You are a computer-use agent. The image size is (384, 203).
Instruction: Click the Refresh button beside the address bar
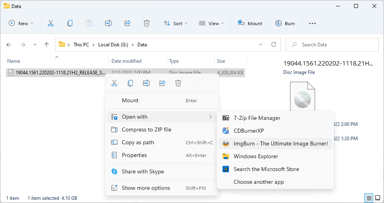(x=274, y=45)
